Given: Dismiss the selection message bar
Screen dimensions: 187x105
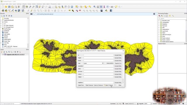Looking at the screenshot, I should pyautogui.click(x=154, y=14).
